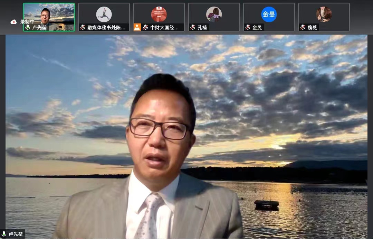Select 魏薇's avatar thumbnail
373x239 pixels.
(x=324, y=14)
